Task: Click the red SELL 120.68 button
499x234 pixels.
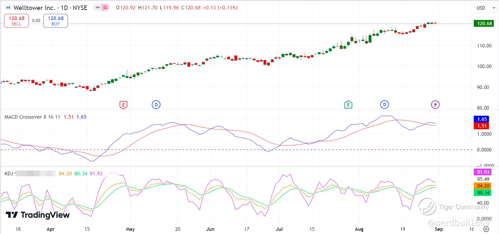Action: point(17,21)
